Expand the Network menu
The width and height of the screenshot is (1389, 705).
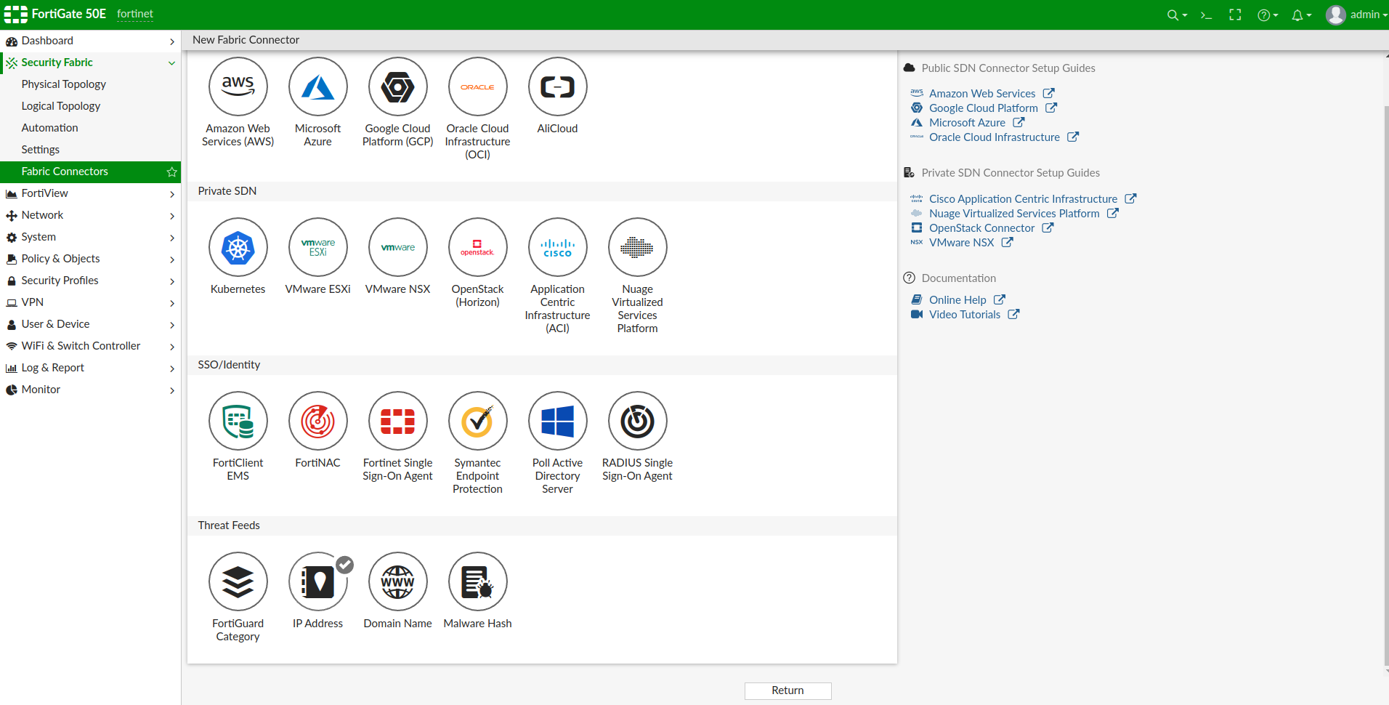(x=90, y=215)
